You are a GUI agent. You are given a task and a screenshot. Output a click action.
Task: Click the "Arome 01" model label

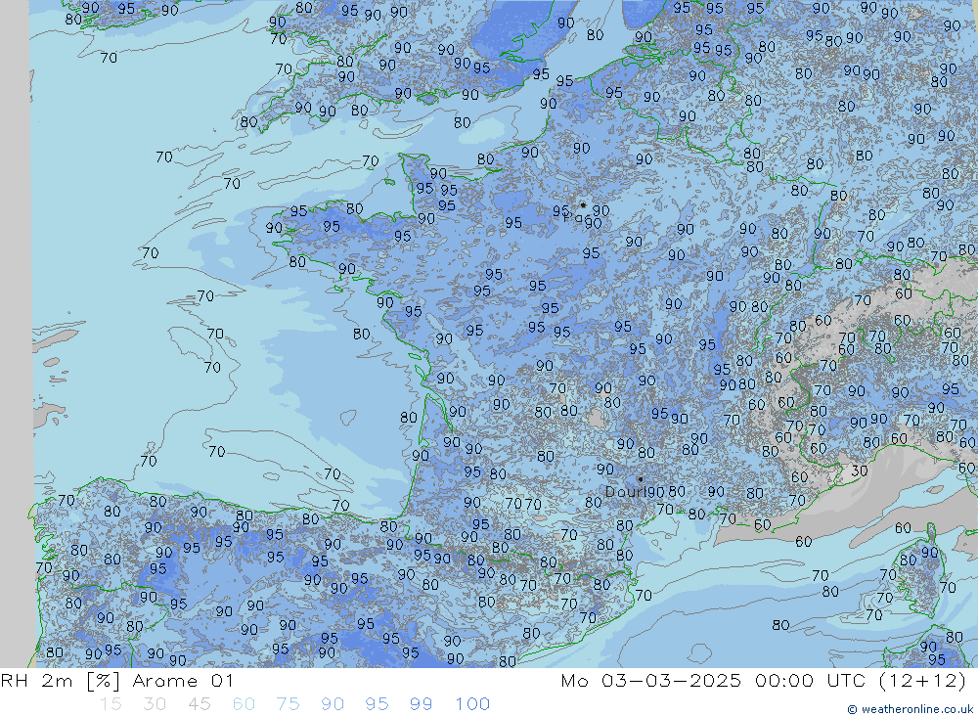(x=183, y=681)
